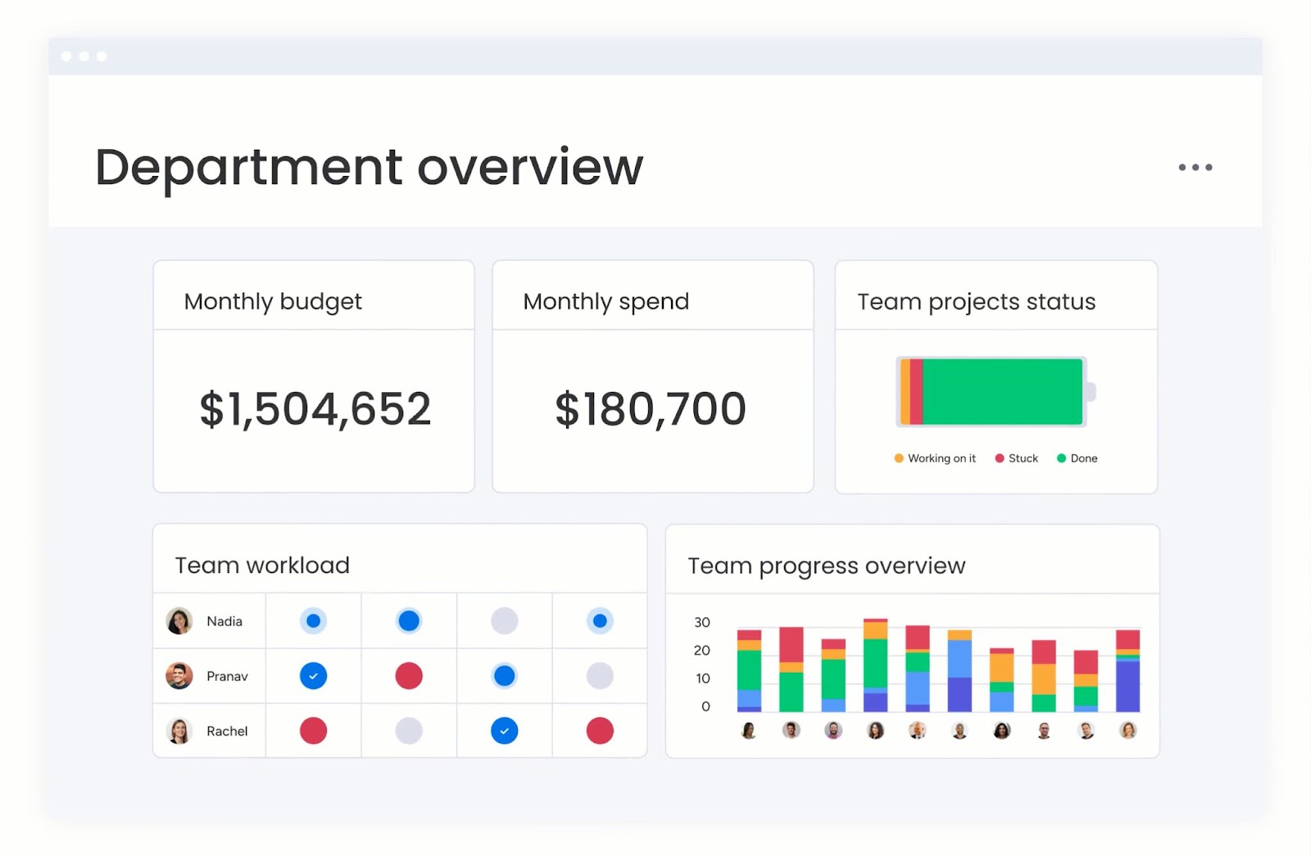Toggle Rachel's last-column red circle
This screenshot has height=857, width=1311.
click(x=600, y=731)
